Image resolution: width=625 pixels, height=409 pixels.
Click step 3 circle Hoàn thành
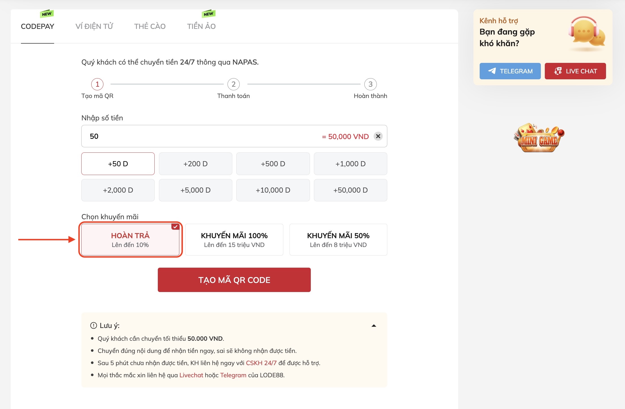pyautogui.click(x=370, y=84)
